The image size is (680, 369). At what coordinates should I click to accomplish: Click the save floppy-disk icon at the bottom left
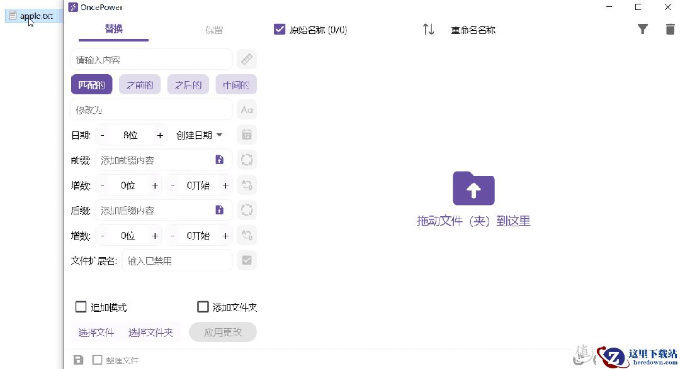click(x=78, y=360)
